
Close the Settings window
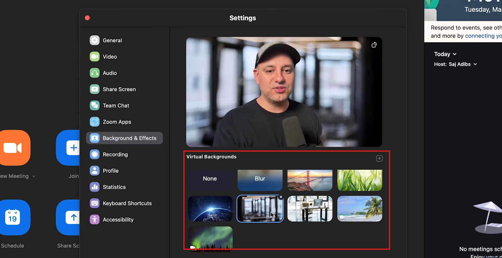[87, 18]
